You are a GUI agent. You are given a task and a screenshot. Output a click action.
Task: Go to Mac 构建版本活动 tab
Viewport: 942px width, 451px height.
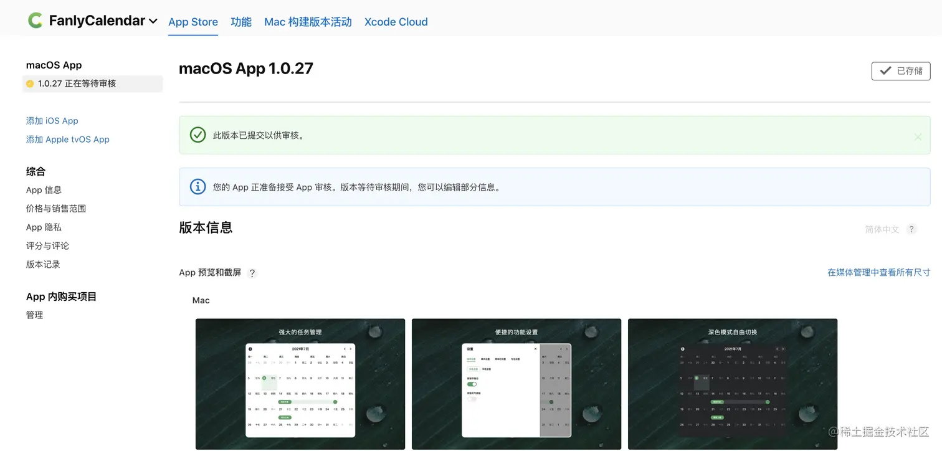point(308,22)
